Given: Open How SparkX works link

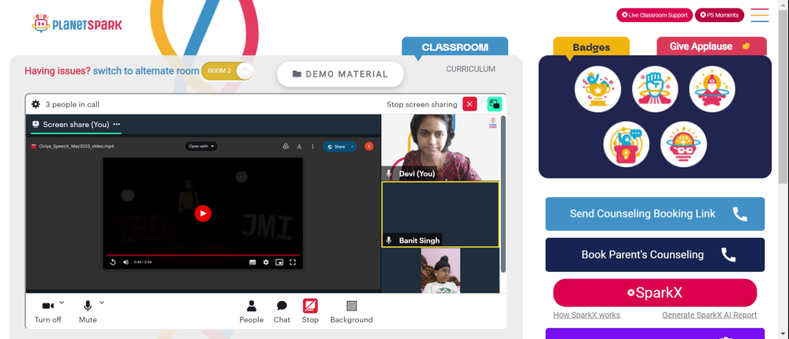Looking at the screenshot, I should pyautogui.click(x=587, y=315).
